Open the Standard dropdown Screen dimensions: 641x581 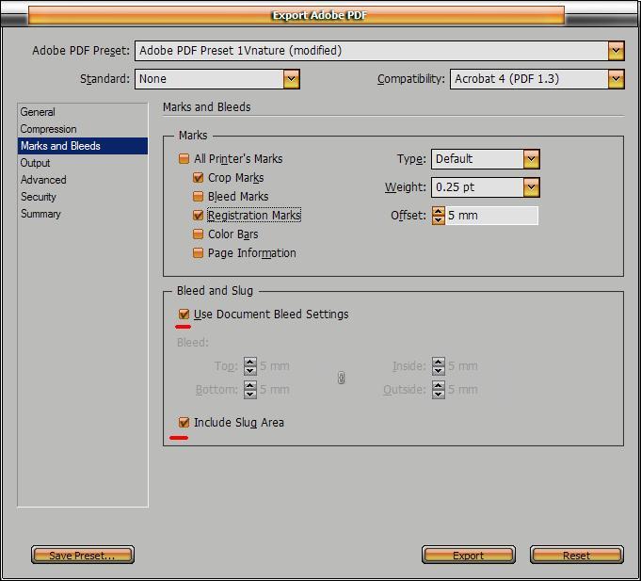coord(217,79)
